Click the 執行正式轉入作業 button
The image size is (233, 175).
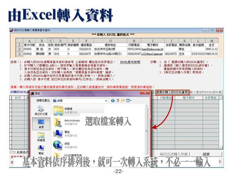pos(174,154)
